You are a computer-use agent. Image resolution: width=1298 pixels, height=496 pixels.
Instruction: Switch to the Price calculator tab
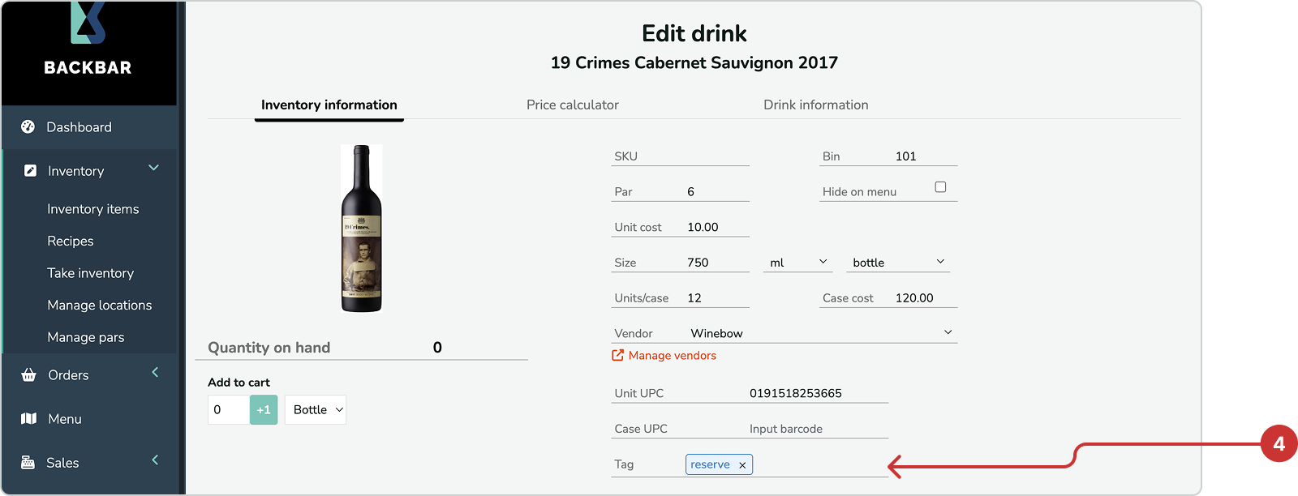pos(573,105)
